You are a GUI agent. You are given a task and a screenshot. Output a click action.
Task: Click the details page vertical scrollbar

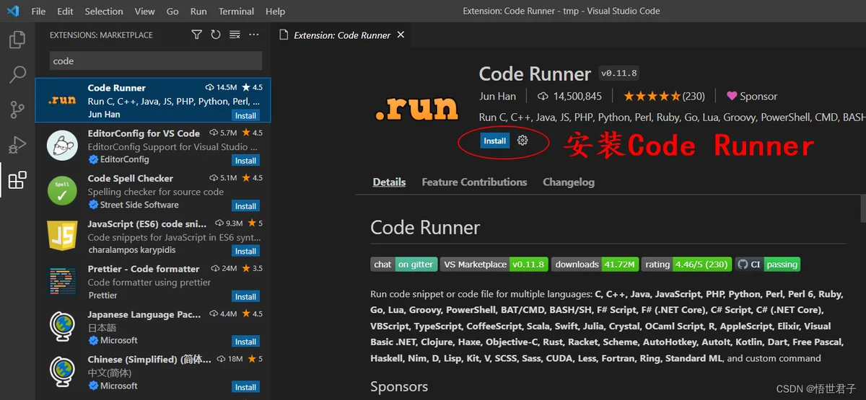tap(862, 209)
